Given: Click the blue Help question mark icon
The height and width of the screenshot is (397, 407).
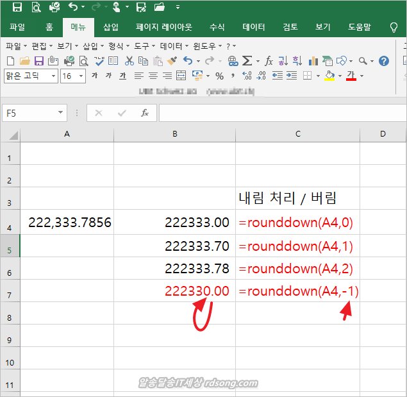Looking at the screenshot, I should pyautogui.click(x=384, y=61).
